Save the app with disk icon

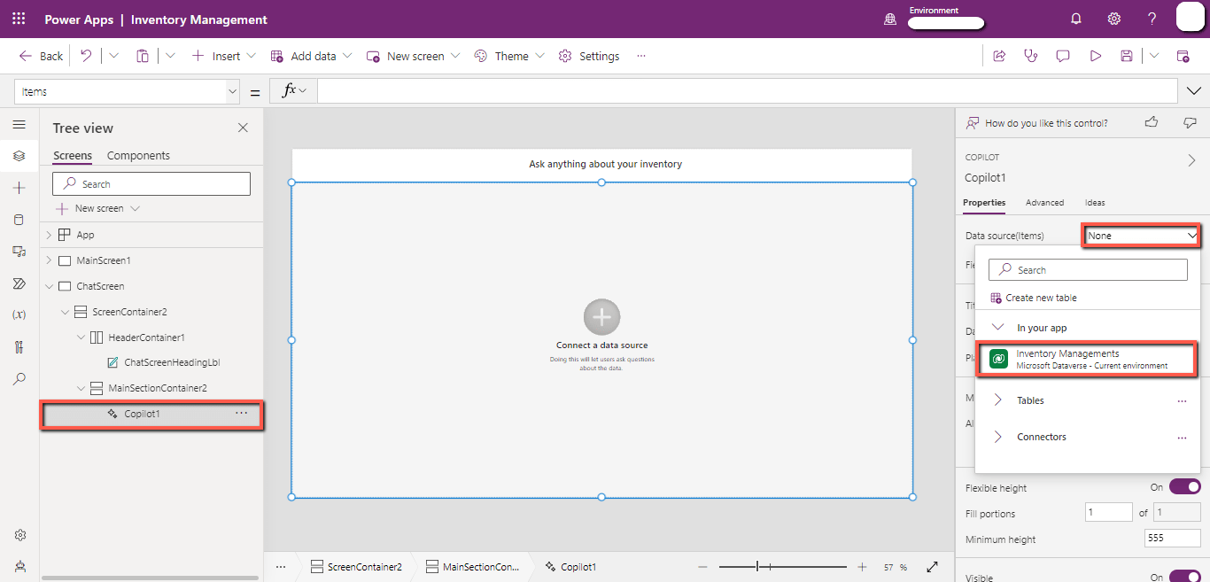[x=1127, y=56]
